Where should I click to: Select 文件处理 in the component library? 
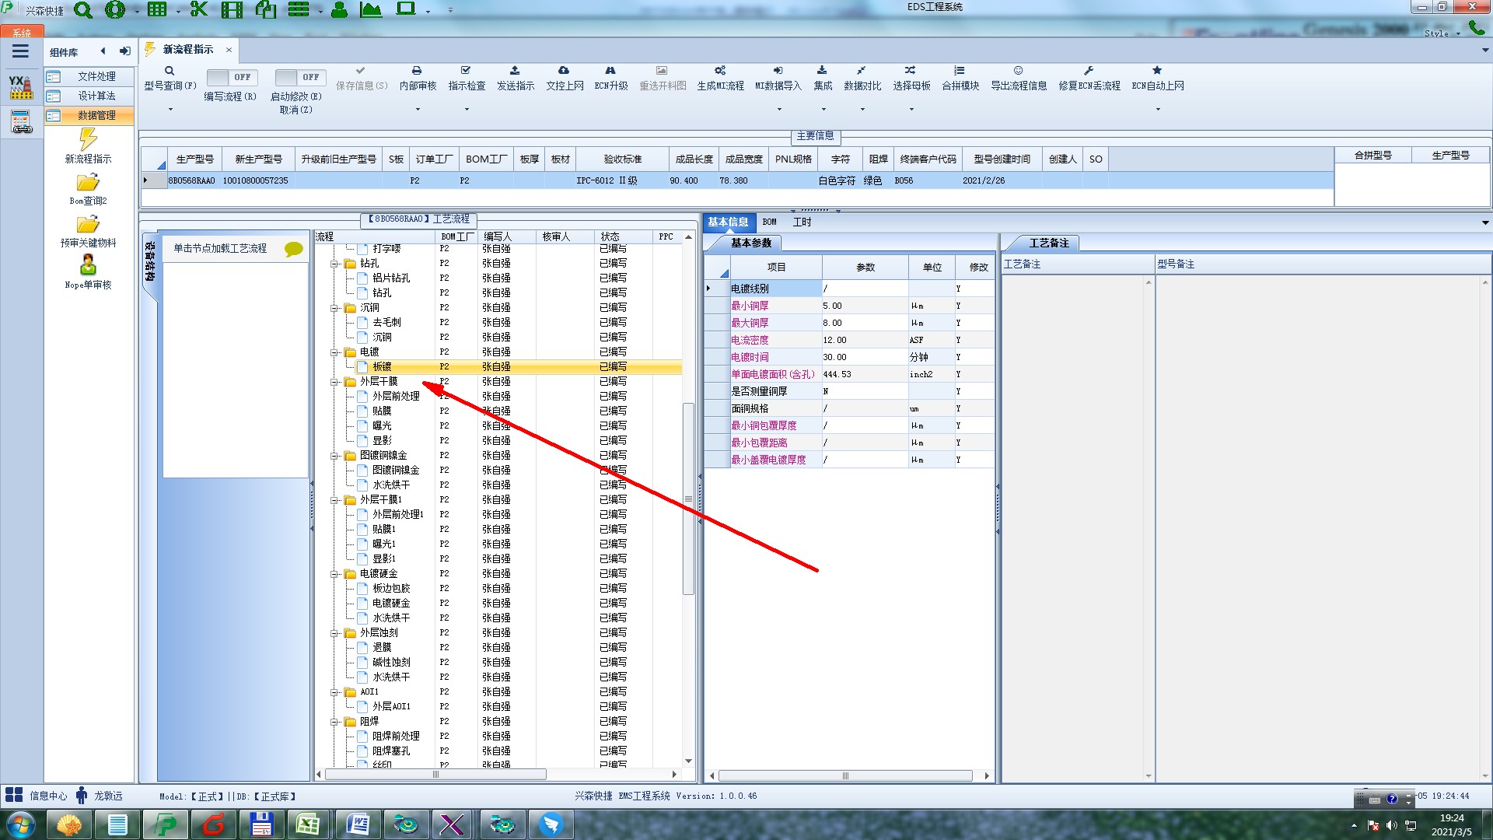pos(96,76)
